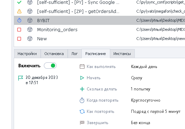The width and height of the screenshot is (185, 129).
Task: Click the Сколько делать label
Action: coord(102,89)
